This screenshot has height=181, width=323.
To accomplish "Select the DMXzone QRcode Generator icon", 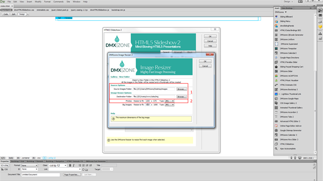I will click(276, 35).
